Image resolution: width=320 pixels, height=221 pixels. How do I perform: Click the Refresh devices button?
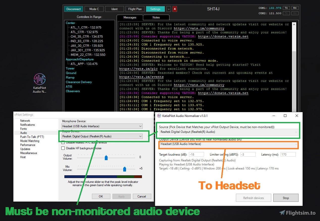click(x=253, y=198)
